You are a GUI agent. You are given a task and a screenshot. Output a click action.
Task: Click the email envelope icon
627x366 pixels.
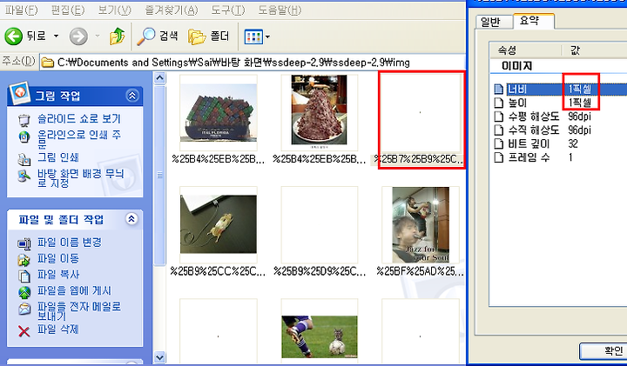pos(24,309)
